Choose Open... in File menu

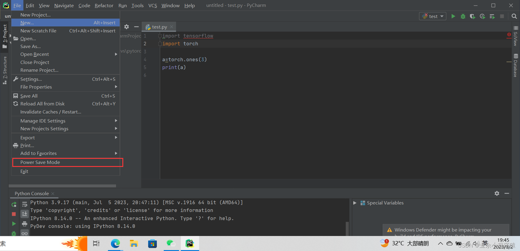(x=65, y=39)
